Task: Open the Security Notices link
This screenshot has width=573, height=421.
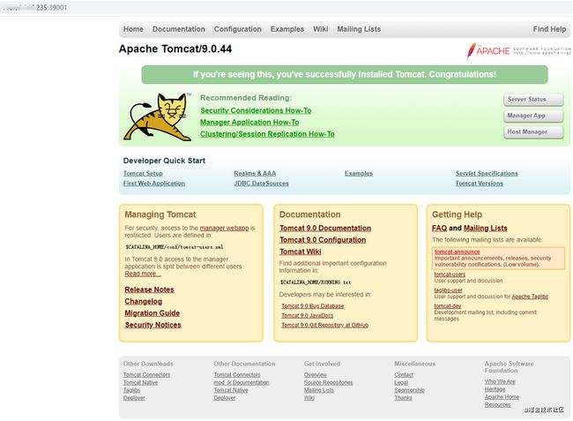Action: (153, 325)
